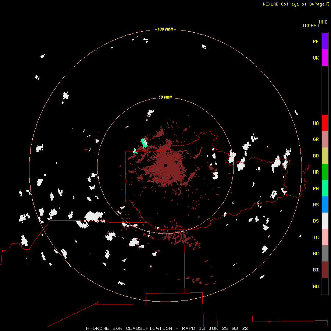Image resolution: width=331 pixels, height=331 pixels.
Task: Click the RF purple legend swatch
Action: [x=325, y=41]
